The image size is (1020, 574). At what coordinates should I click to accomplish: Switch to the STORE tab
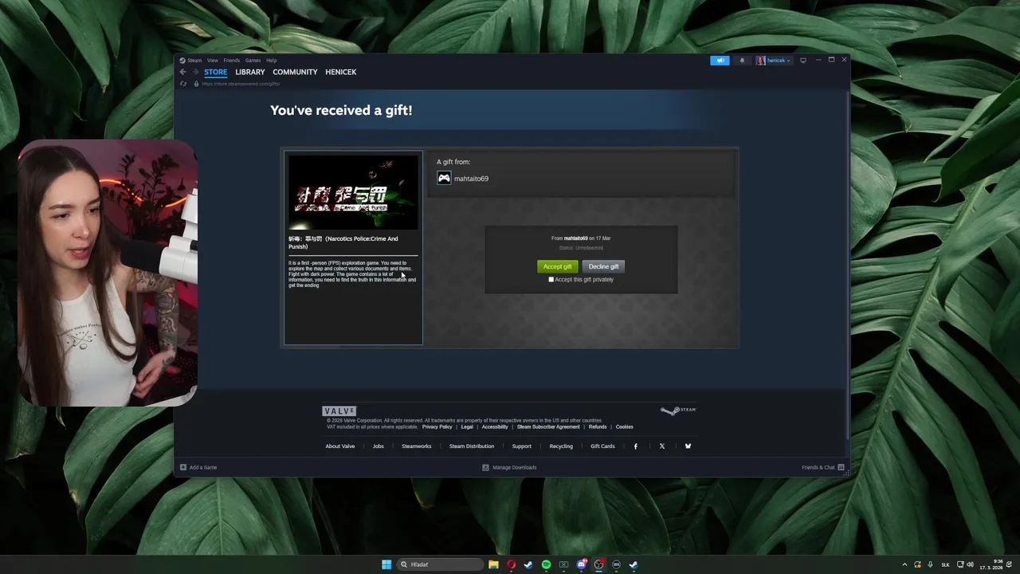point(215,72)
